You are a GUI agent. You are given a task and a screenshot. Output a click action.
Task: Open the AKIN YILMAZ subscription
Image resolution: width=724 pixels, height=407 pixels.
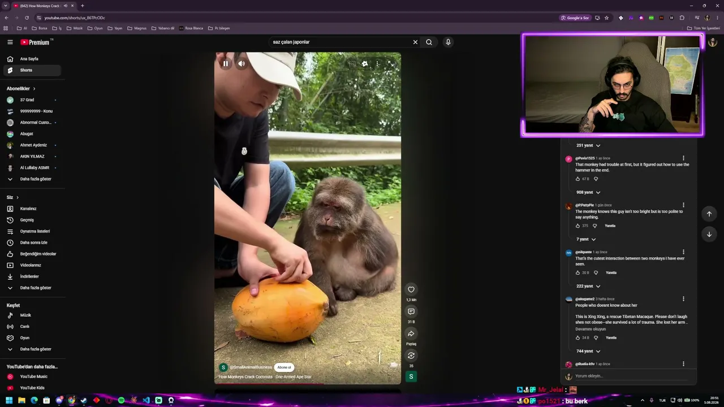pos(32,157)
